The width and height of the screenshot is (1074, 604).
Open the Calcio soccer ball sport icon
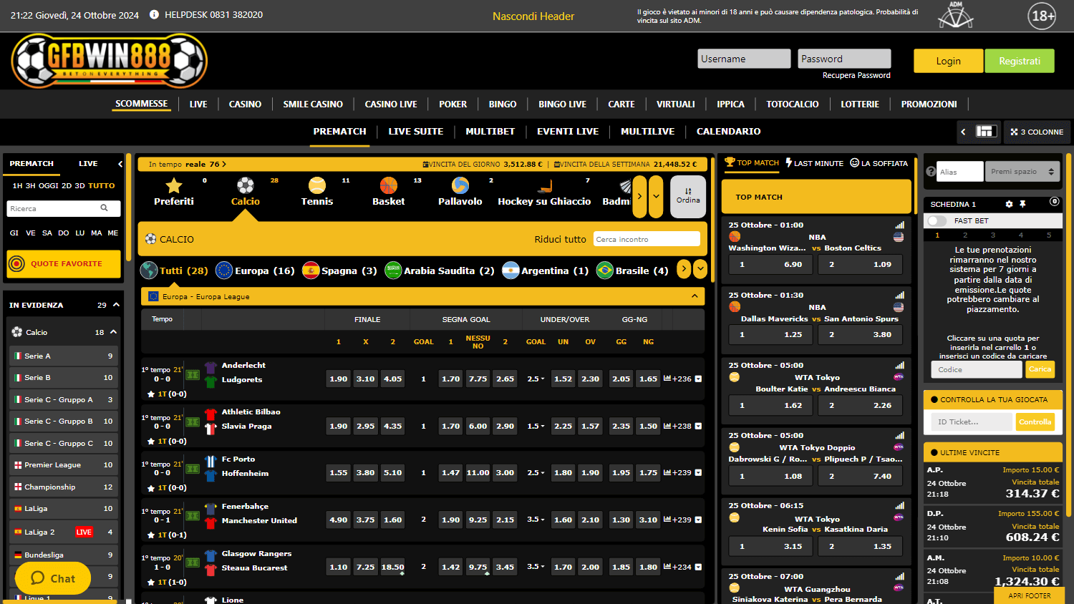pyautogui.click(x=246, y=186)
